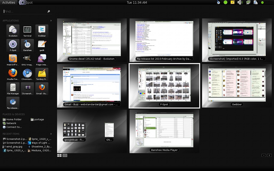
Task: Launch the GNU Image Manipulation icon
Action: tap(28, 60)
